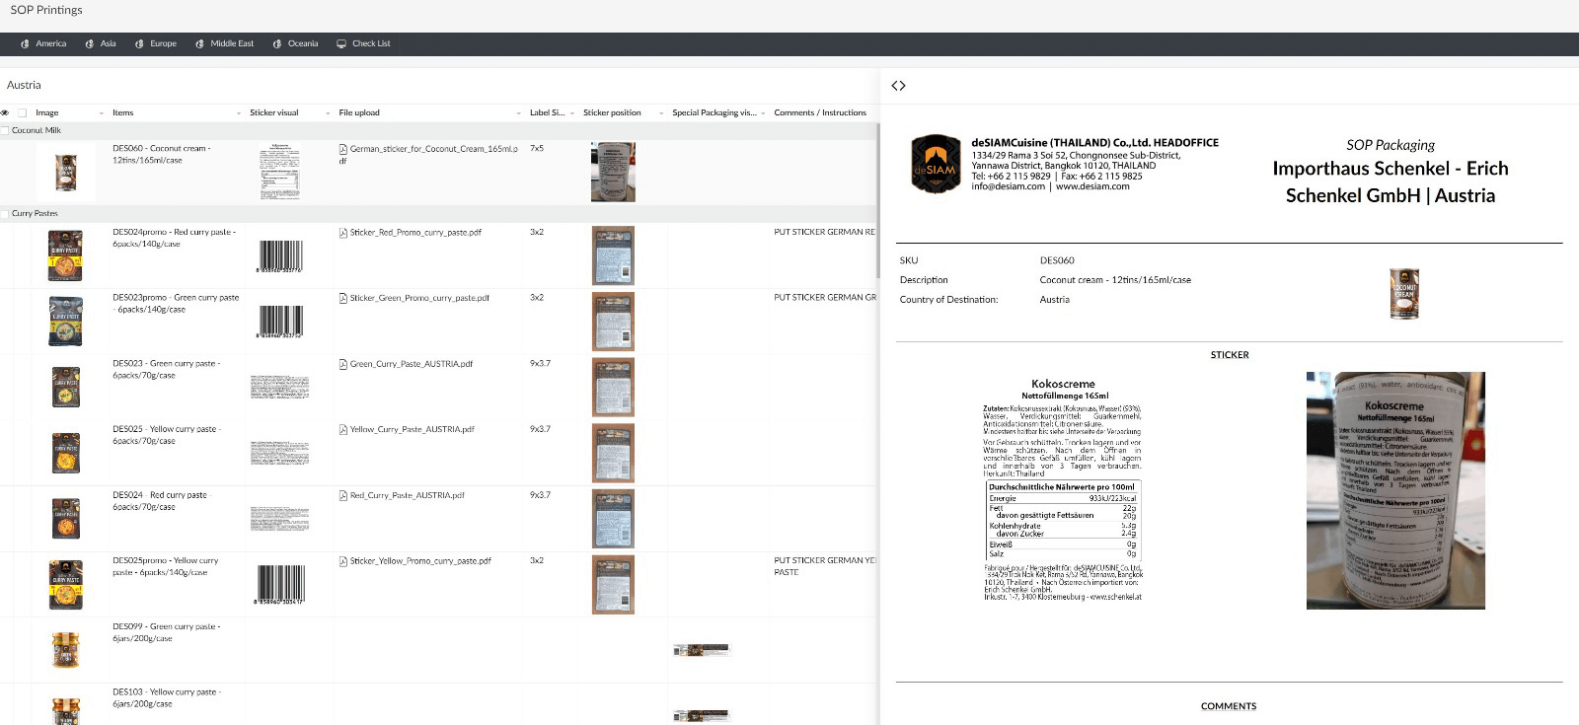Click the DES023promo Green curry paste product image
Image resolution: width=1579 pixels, height=725 pixels.
point(65,322)
